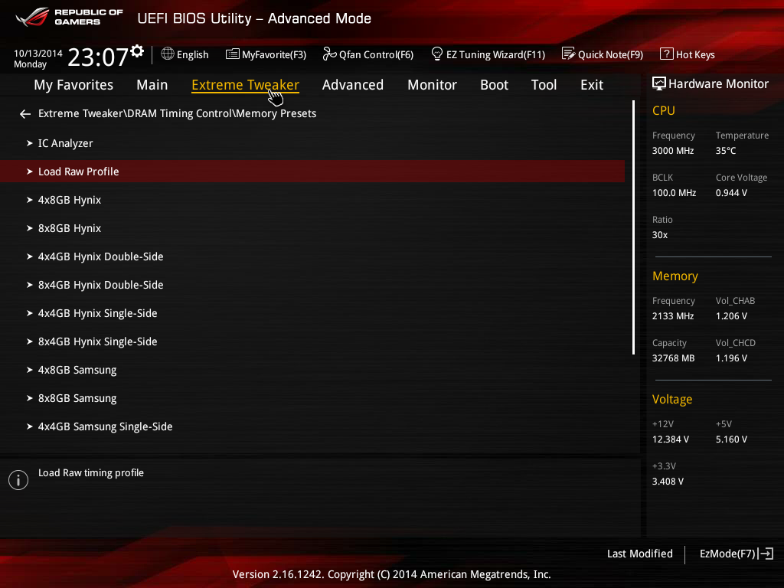Click the Core Voltage value 0.944 V

(x=731, y=193)
